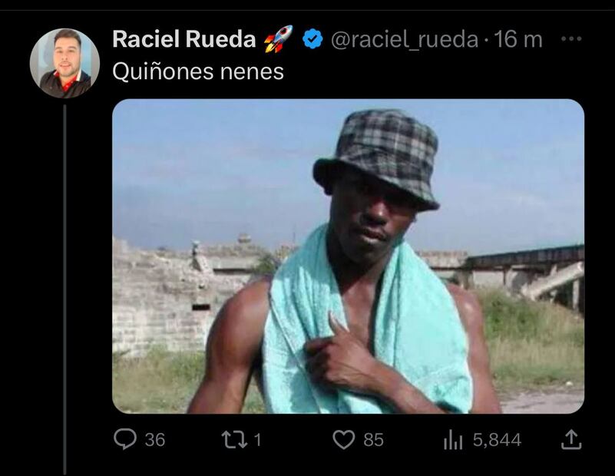Open Raciel Rueda's profile avatar
615x476 pixels.
[x=64, y=63]
